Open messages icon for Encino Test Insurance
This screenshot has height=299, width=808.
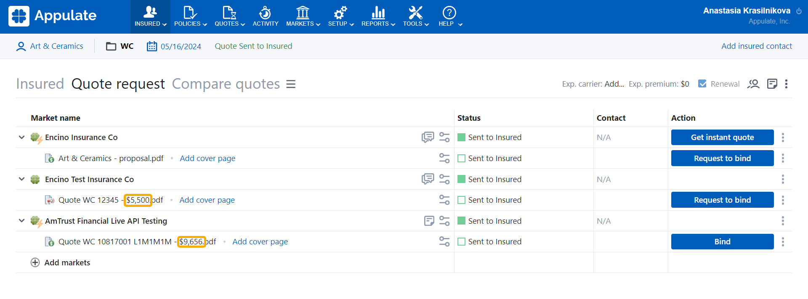click(428, 179)
